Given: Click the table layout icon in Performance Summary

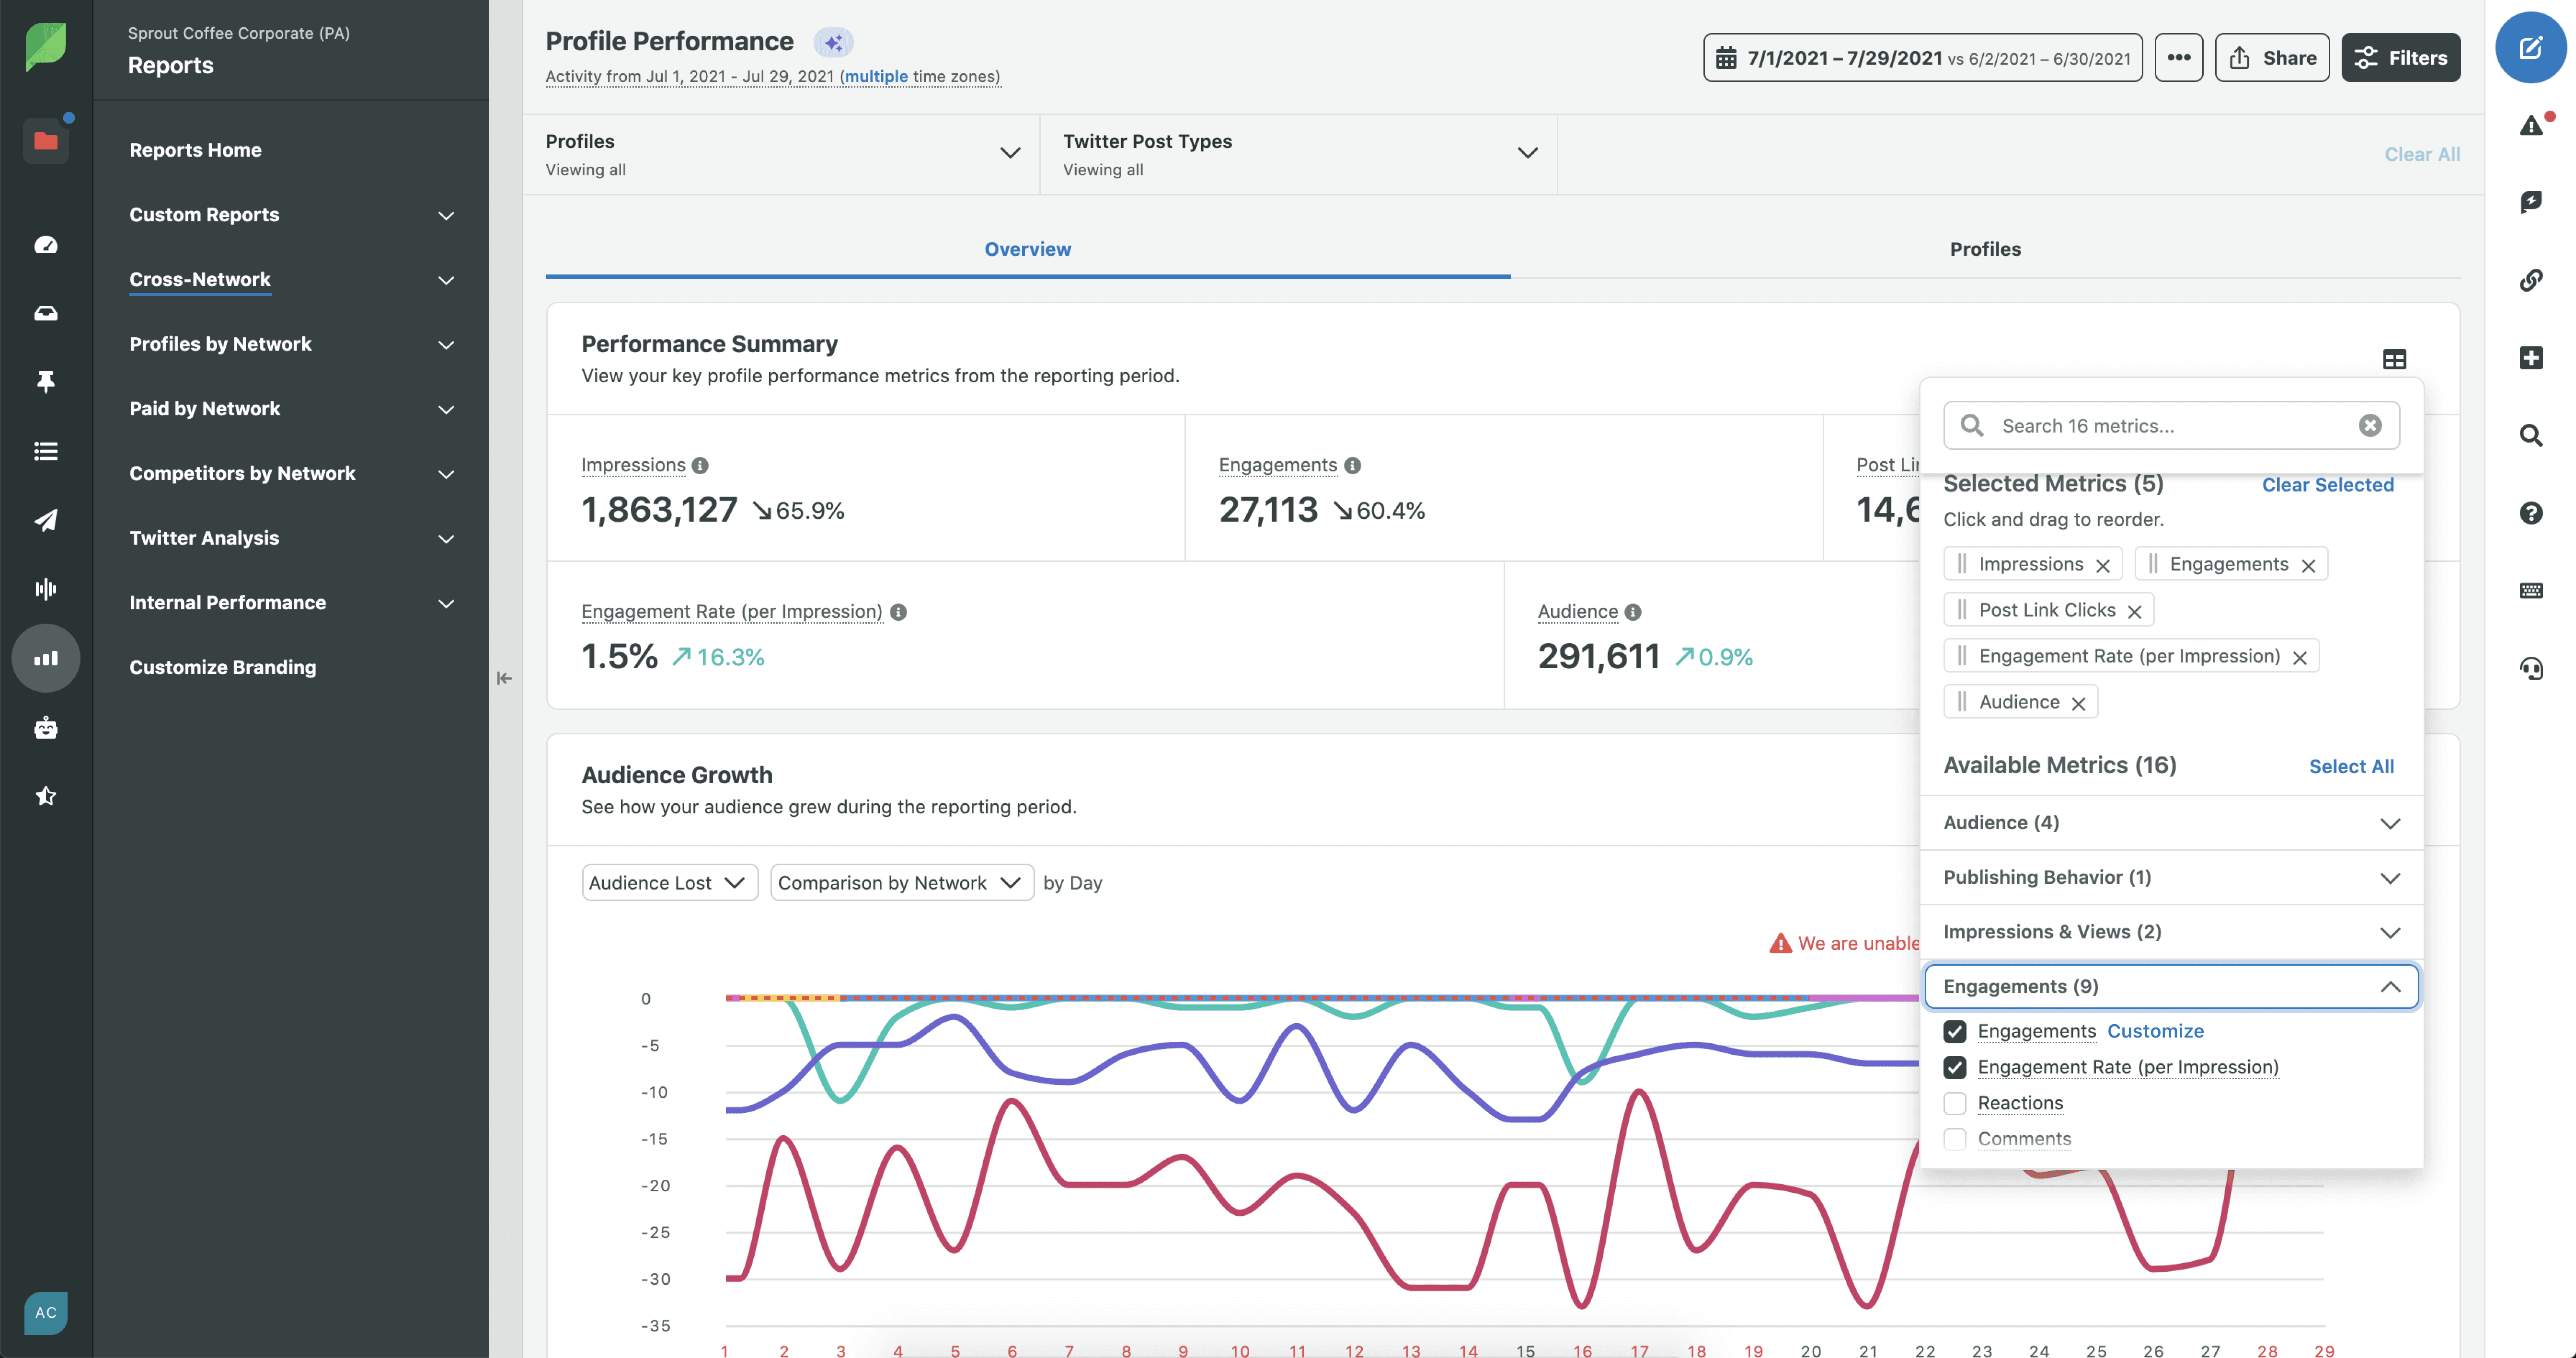Looking at the screenshot, I should (x=2394, y=359).
